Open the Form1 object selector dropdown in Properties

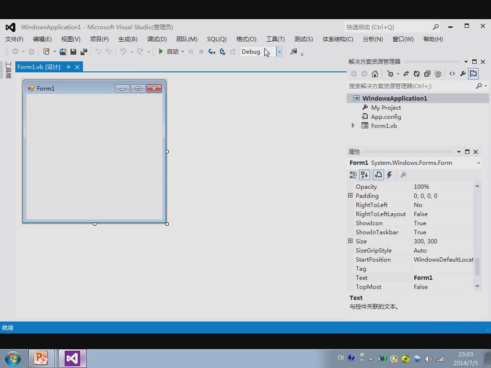coord(479,163)
